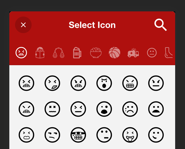Select the angry face category tab
Screen dimensions: 185x149
pos(21,53)
